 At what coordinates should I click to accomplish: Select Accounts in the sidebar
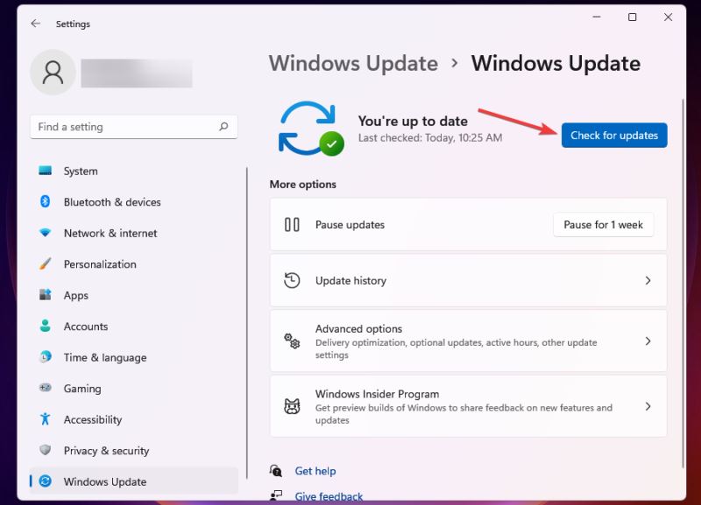coord(46,326)
